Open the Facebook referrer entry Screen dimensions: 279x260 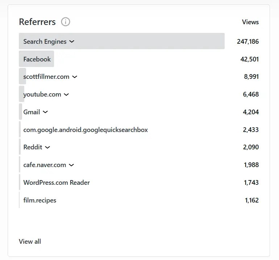point(37,59)
